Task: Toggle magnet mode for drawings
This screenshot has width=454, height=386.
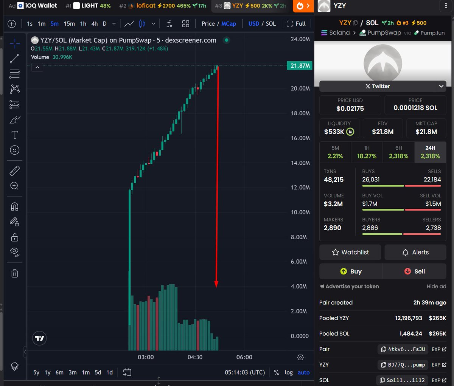Action: tap(15, 206)
